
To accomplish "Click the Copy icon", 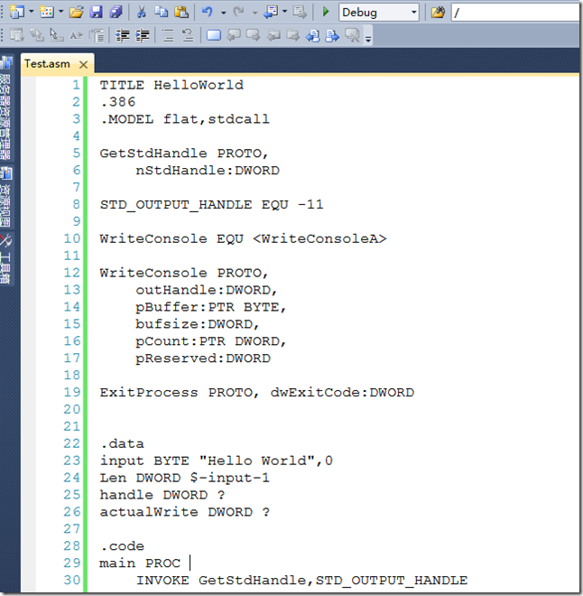I will point(162,12).
